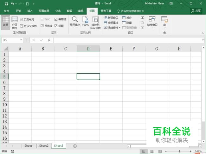
Task: Click the select-all corner triangle
Action: tap(6, 49)
